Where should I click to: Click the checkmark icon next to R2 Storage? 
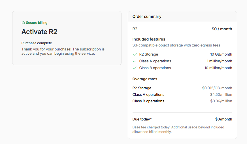pyautogui.click(x=135, y=54)
